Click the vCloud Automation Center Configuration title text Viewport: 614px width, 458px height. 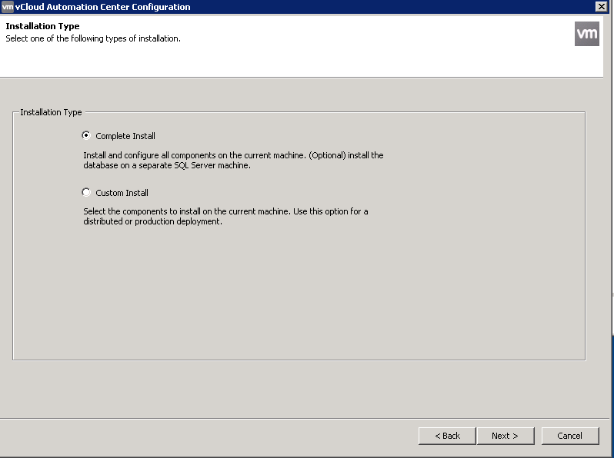point(102,7)
